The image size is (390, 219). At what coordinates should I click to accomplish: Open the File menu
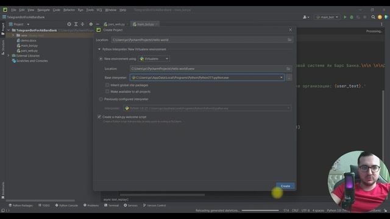click(13, 10)
